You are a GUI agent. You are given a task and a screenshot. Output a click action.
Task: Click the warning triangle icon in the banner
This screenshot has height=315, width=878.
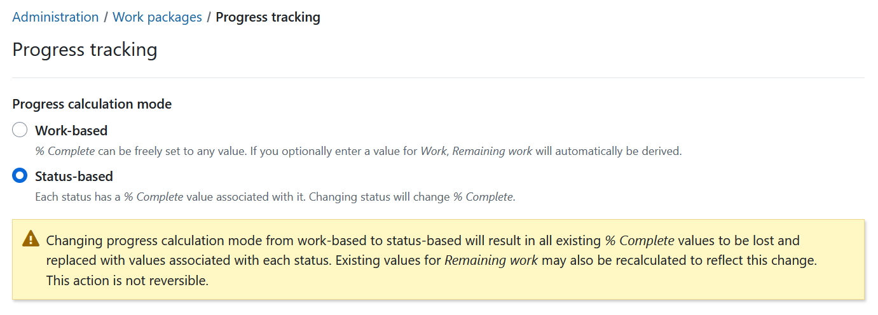tap(31, 239)
